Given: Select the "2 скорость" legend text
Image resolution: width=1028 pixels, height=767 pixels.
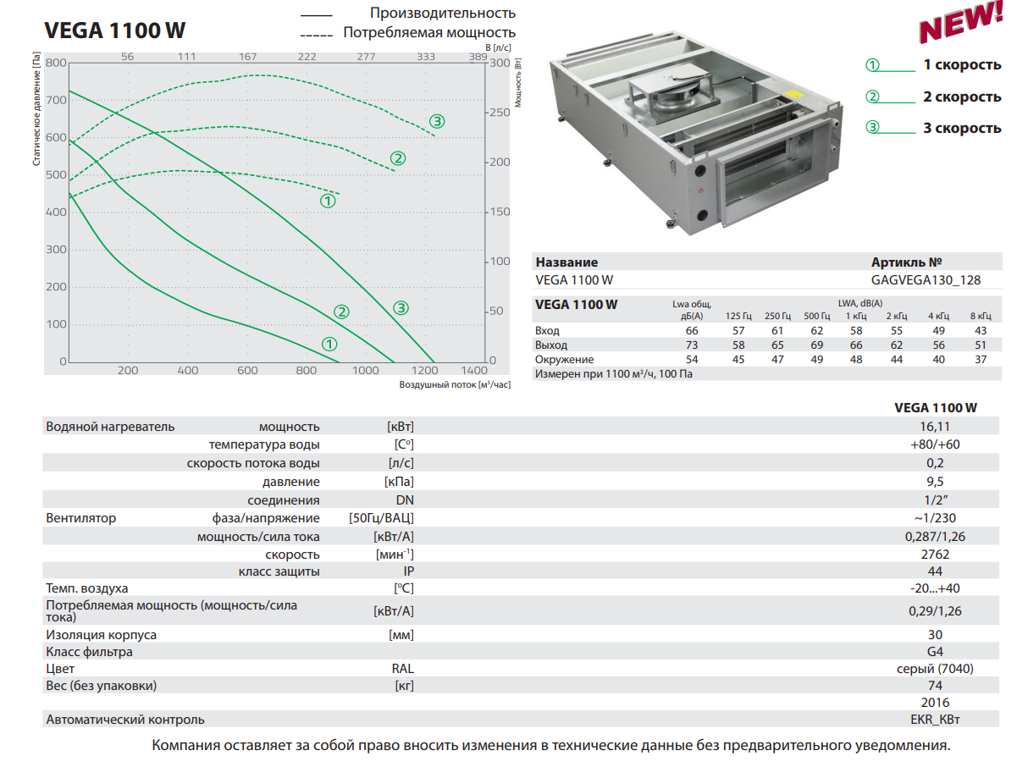Looking at the screenshot, I should click(962, 97).
